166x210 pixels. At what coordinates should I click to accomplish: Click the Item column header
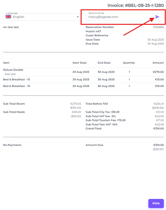pos(6,63)
